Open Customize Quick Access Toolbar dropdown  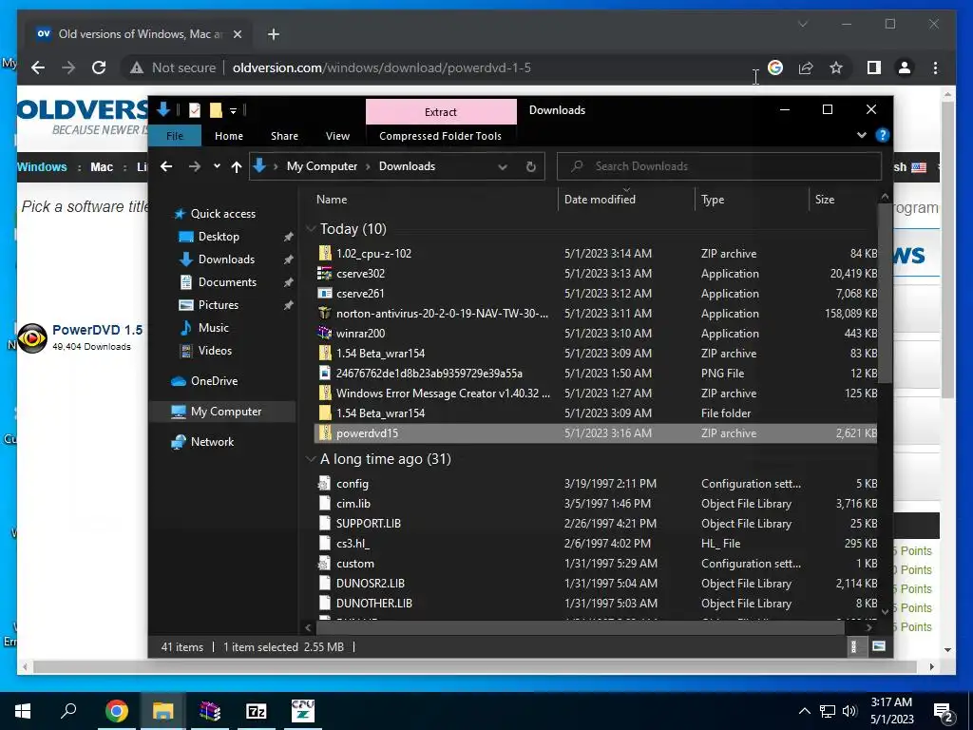click(234, 111)
